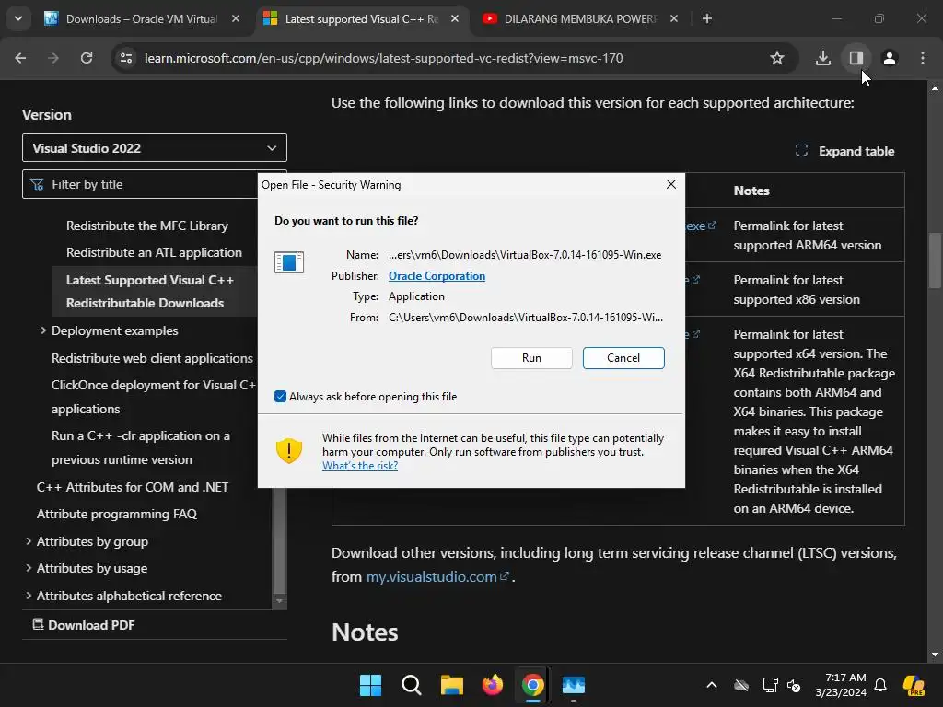Open the blue monitor app on taskbar
The height and width of the screenshot is (707, 943).
[573, 685]
